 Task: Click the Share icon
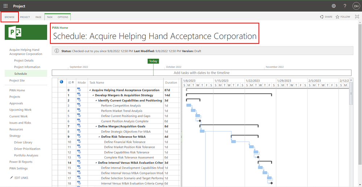point(322,17)
